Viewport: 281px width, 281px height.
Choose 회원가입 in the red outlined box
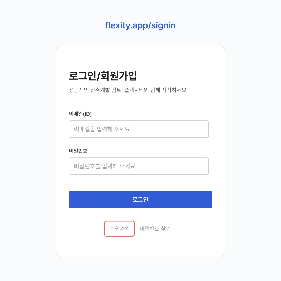pyautogui.click(x=119, y=228)
